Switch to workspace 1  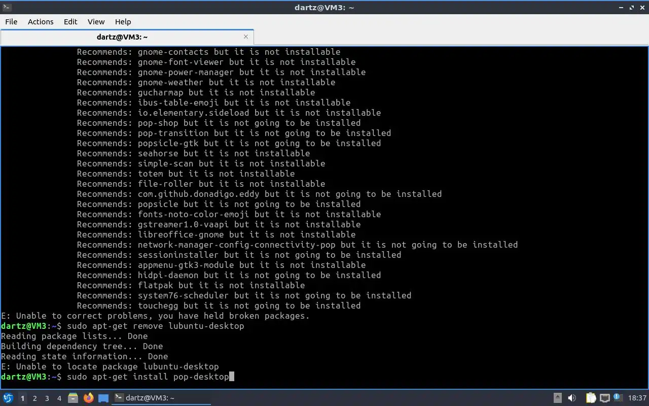point(22,398)
